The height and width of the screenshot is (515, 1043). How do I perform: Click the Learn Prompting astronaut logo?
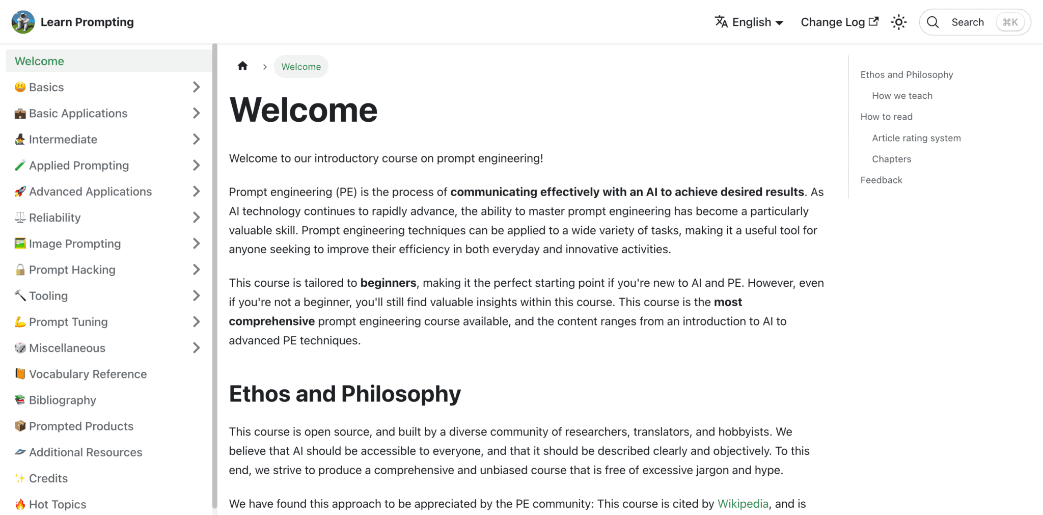(x=23, y=22)
